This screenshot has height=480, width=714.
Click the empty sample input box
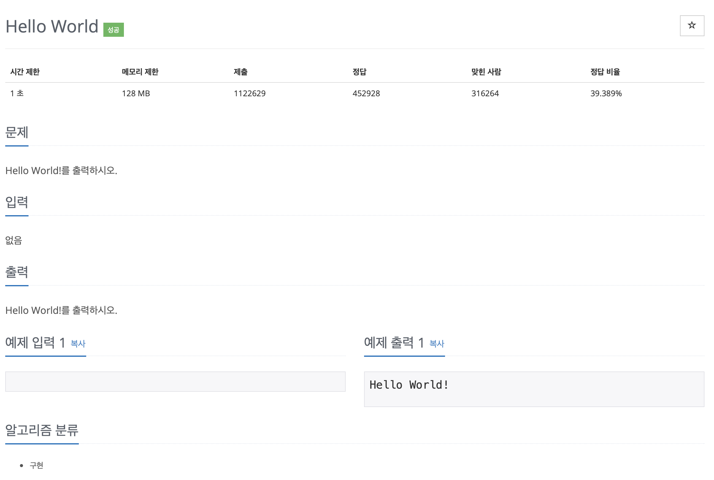coord(175,382)
